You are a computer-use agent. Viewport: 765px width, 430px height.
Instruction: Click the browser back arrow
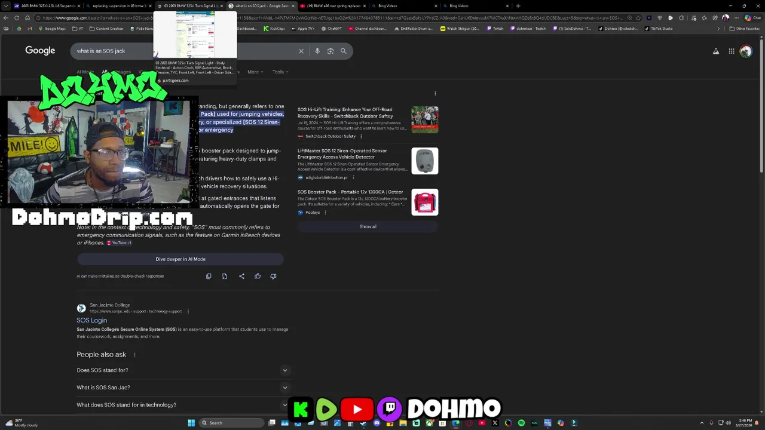click(7, 18)
